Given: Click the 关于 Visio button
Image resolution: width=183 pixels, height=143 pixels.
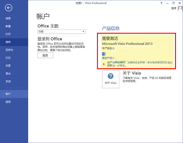Looking at the screenshot, I should pos(111,79).
